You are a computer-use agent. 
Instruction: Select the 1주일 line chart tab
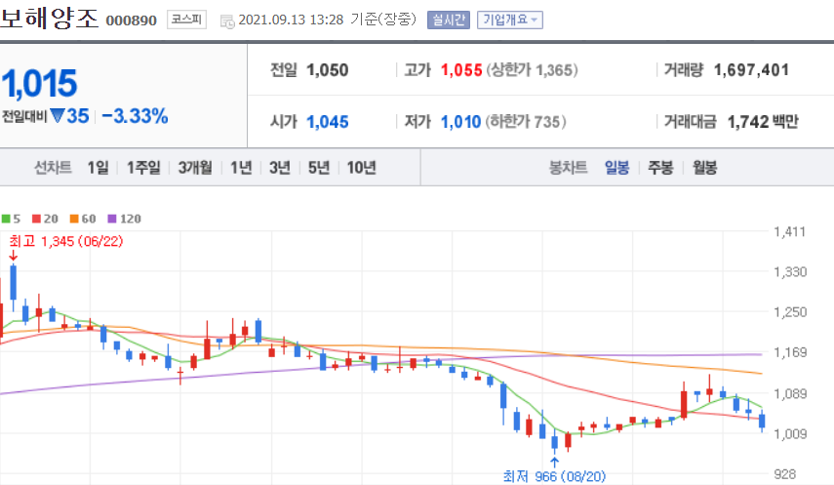[x=143, y=168]
